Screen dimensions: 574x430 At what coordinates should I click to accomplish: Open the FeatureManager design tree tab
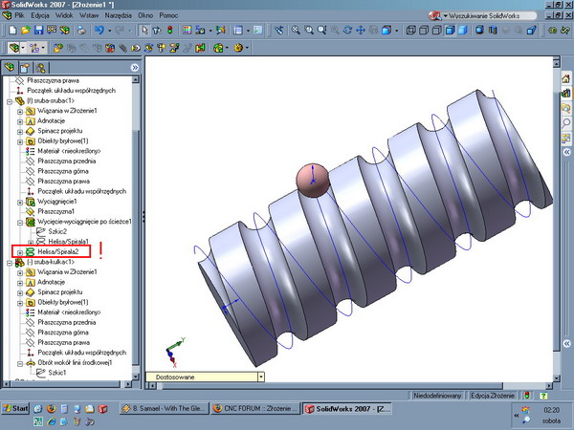pos(10,67)
